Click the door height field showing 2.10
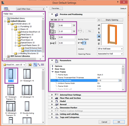 [x=65, y=31]
